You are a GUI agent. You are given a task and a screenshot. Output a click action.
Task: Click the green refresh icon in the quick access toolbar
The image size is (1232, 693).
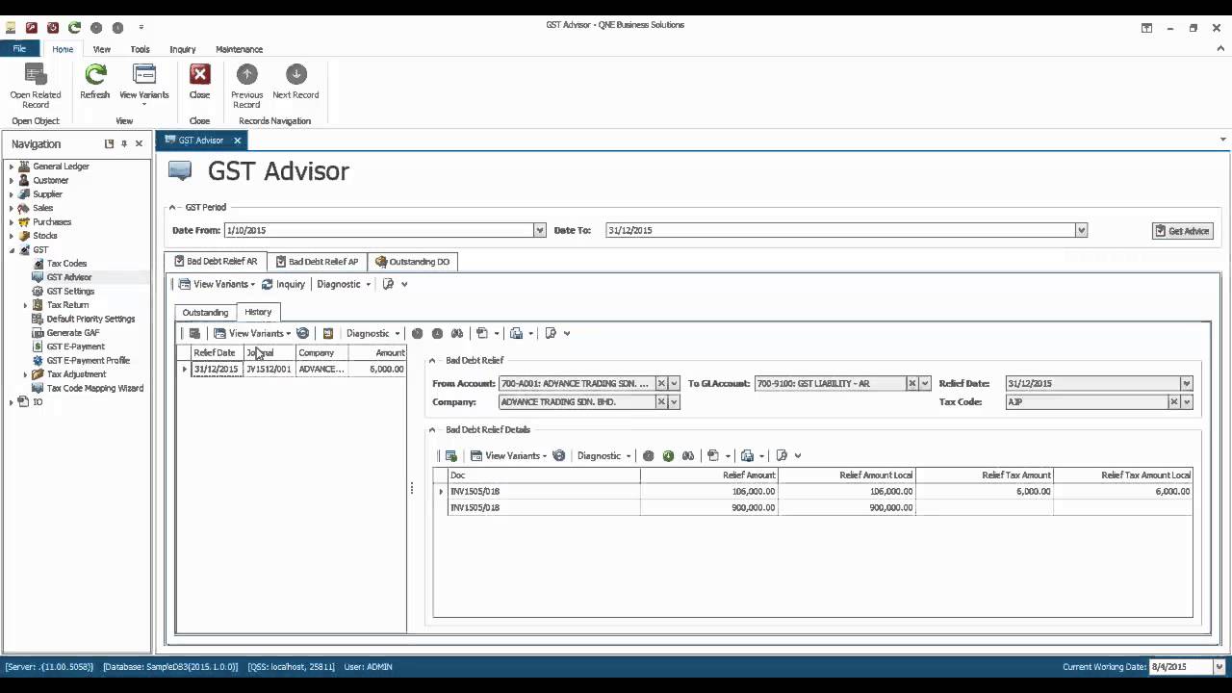pos(74,27)
